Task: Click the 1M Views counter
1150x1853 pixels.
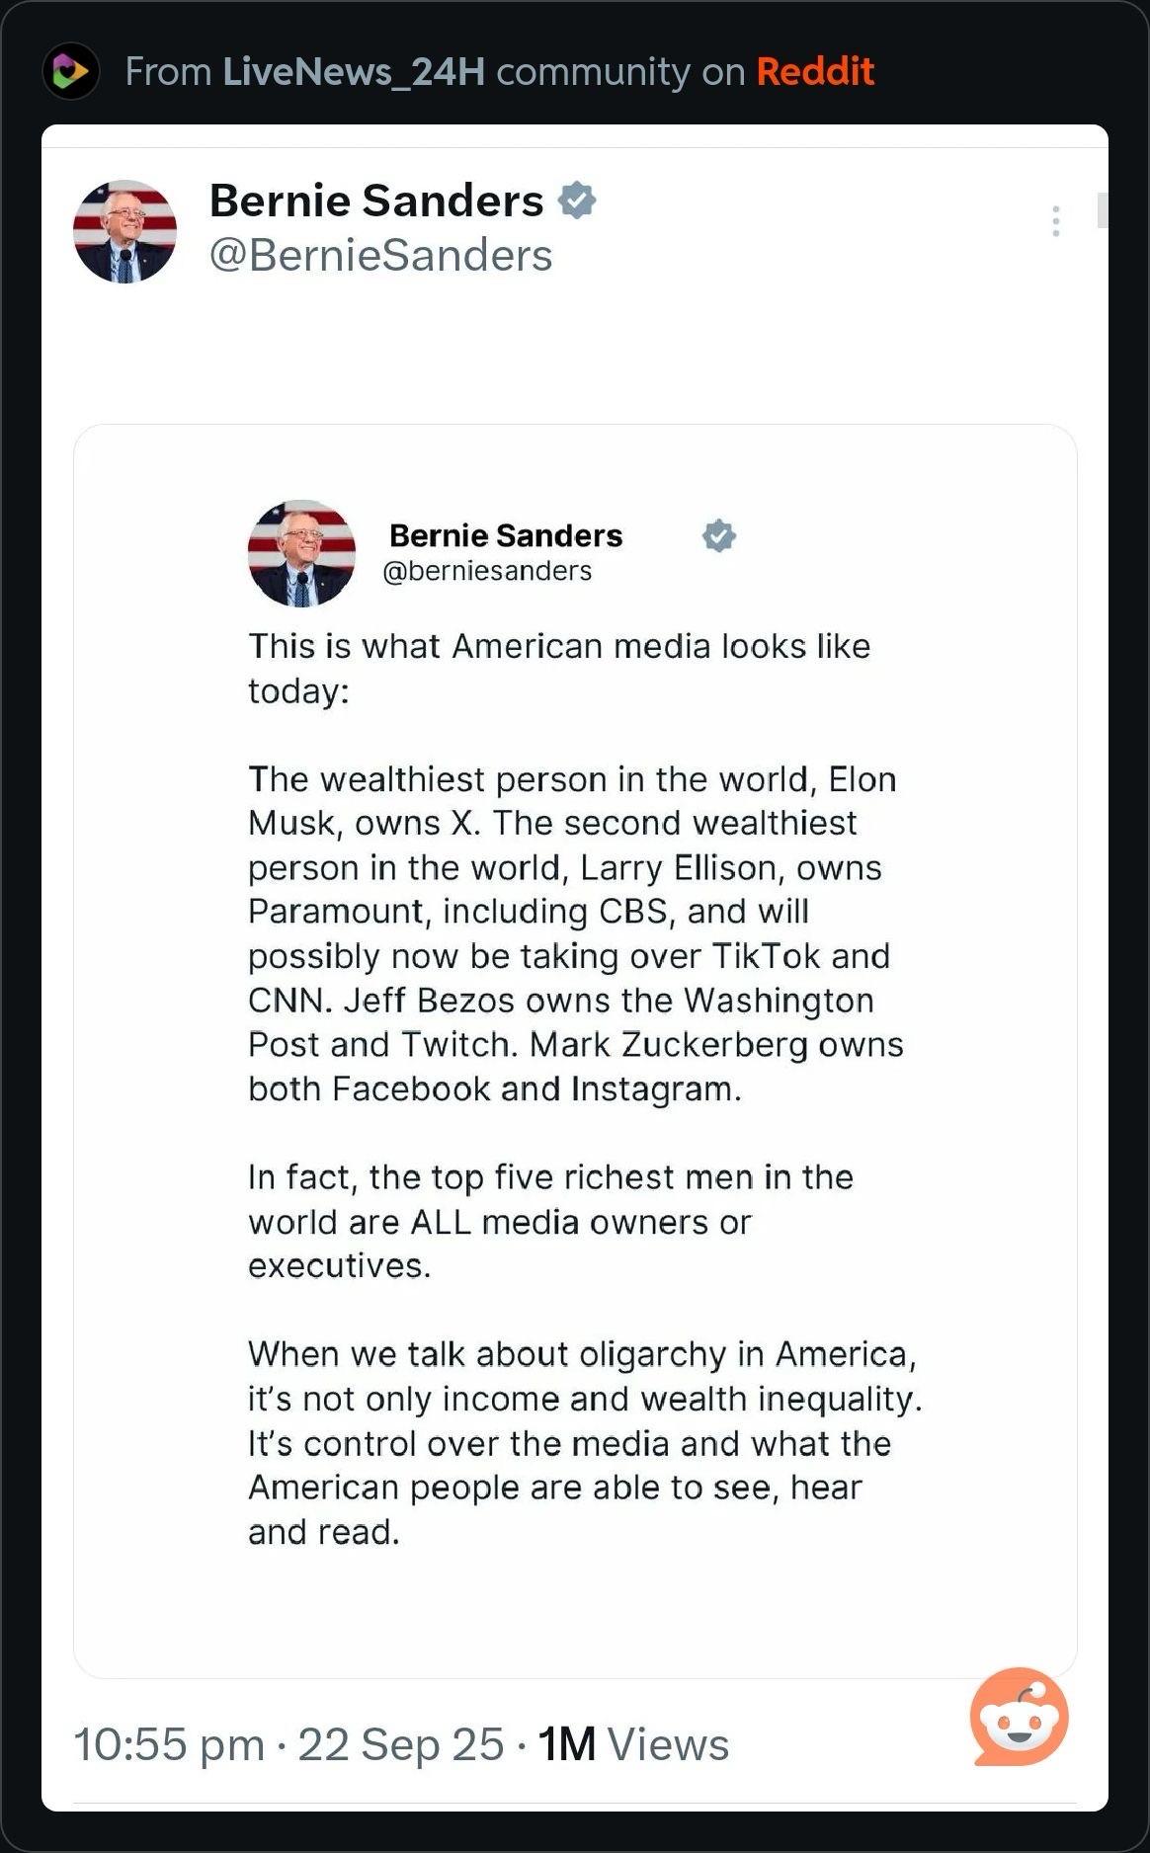Action: (x=632, y=1744)
